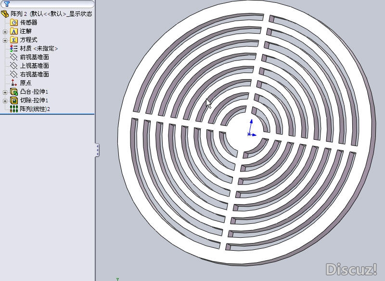
Task: Click the filter funnel icon
Action: [x=7, y=4]
